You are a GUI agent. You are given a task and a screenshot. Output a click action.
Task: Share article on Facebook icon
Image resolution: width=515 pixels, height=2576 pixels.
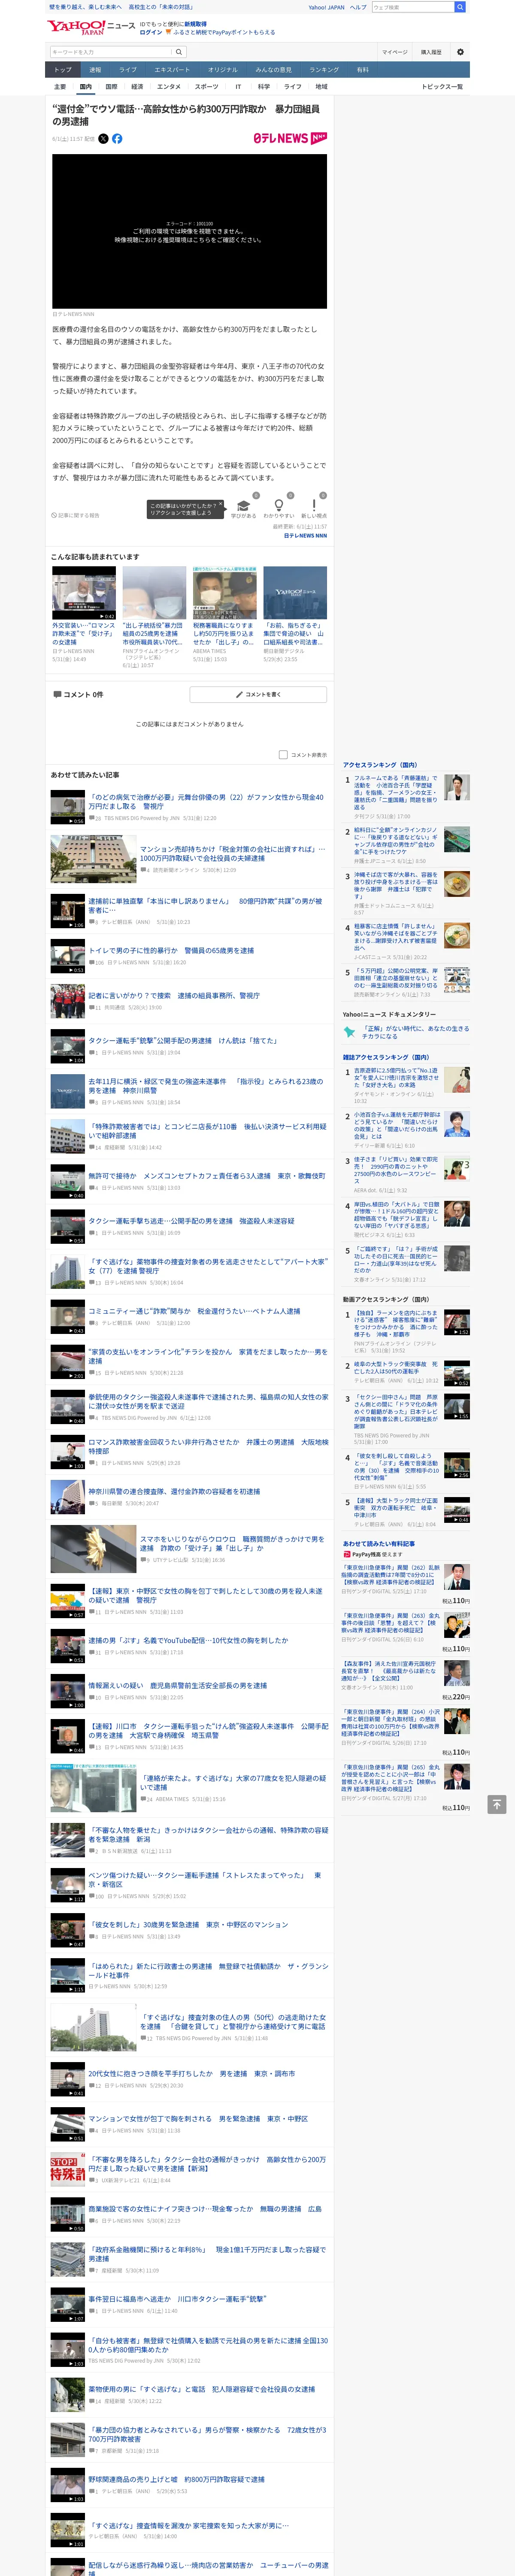click(117, 139)
